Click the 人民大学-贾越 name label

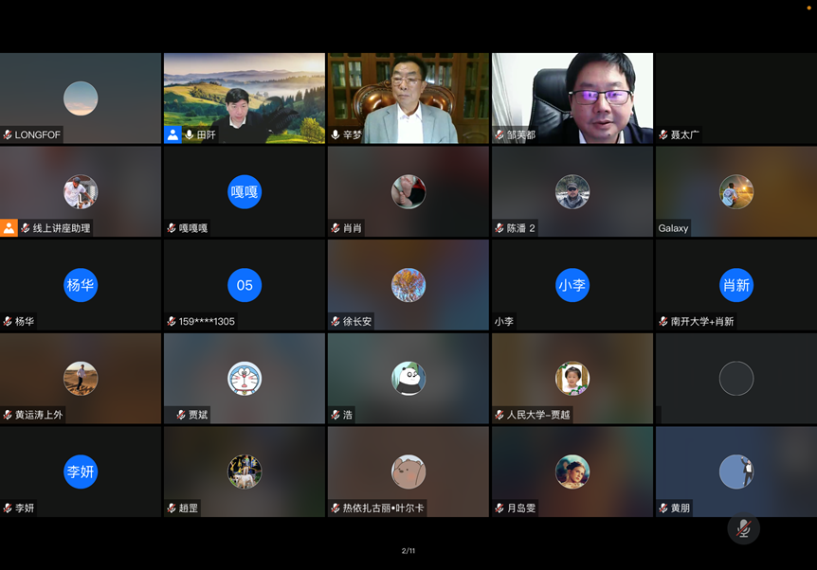pos(538,415)
